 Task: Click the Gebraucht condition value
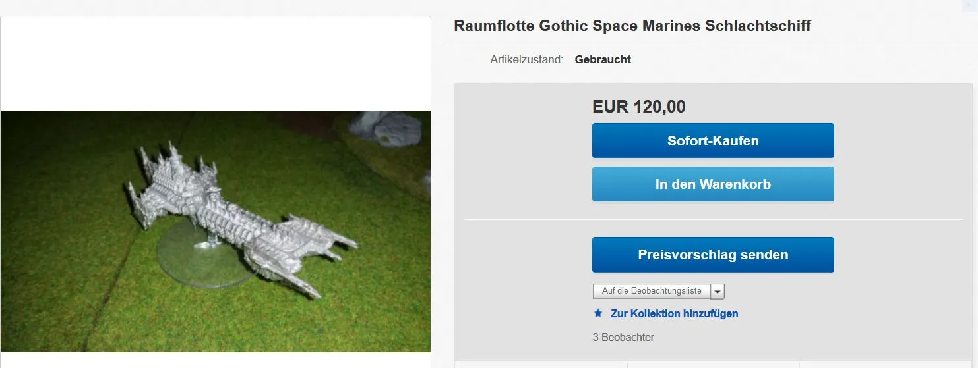point(603,59)
